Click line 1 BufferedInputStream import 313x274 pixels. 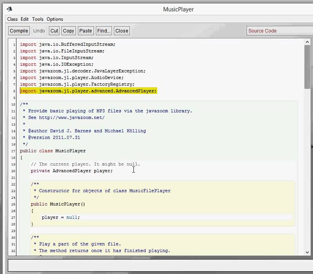pyautogui.click(x=68, y=44)
